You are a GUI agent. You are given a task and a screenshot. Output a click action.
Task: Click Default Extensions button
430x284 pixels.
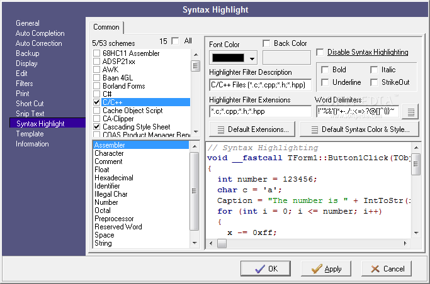252,129
